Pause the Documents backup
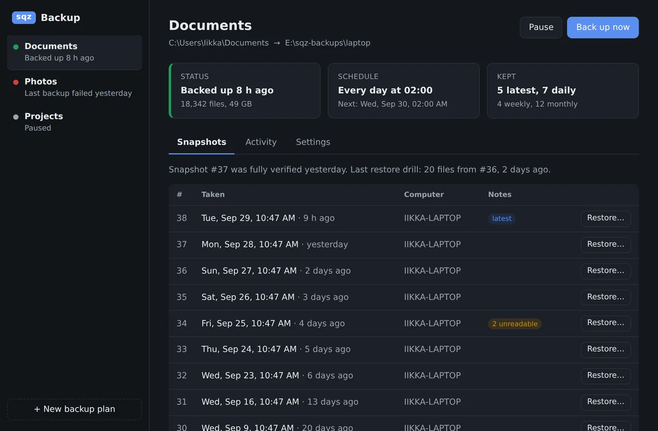This screenshot has width=658, height=431. [541, 27]
